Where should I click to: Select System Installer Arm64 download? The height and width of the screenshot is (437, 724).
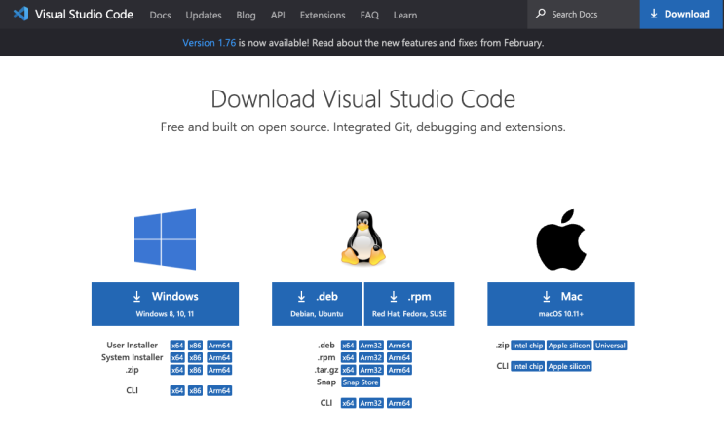[219, 358]
